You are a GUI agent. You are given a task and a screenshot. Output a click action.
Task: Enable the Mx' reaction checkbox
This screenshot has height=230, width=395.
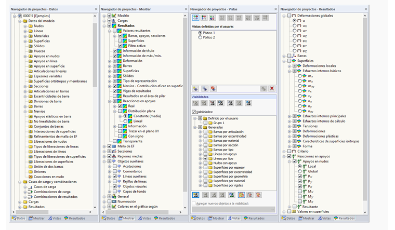[x=300, y=192]
